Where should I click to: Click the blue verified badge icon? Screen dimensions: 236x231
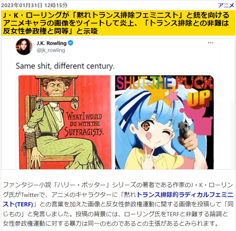click(71, 43)
